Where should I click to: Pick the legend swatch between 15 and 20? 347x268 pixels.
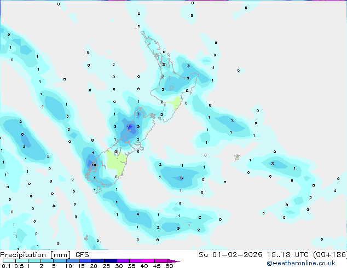click(85, 261)
